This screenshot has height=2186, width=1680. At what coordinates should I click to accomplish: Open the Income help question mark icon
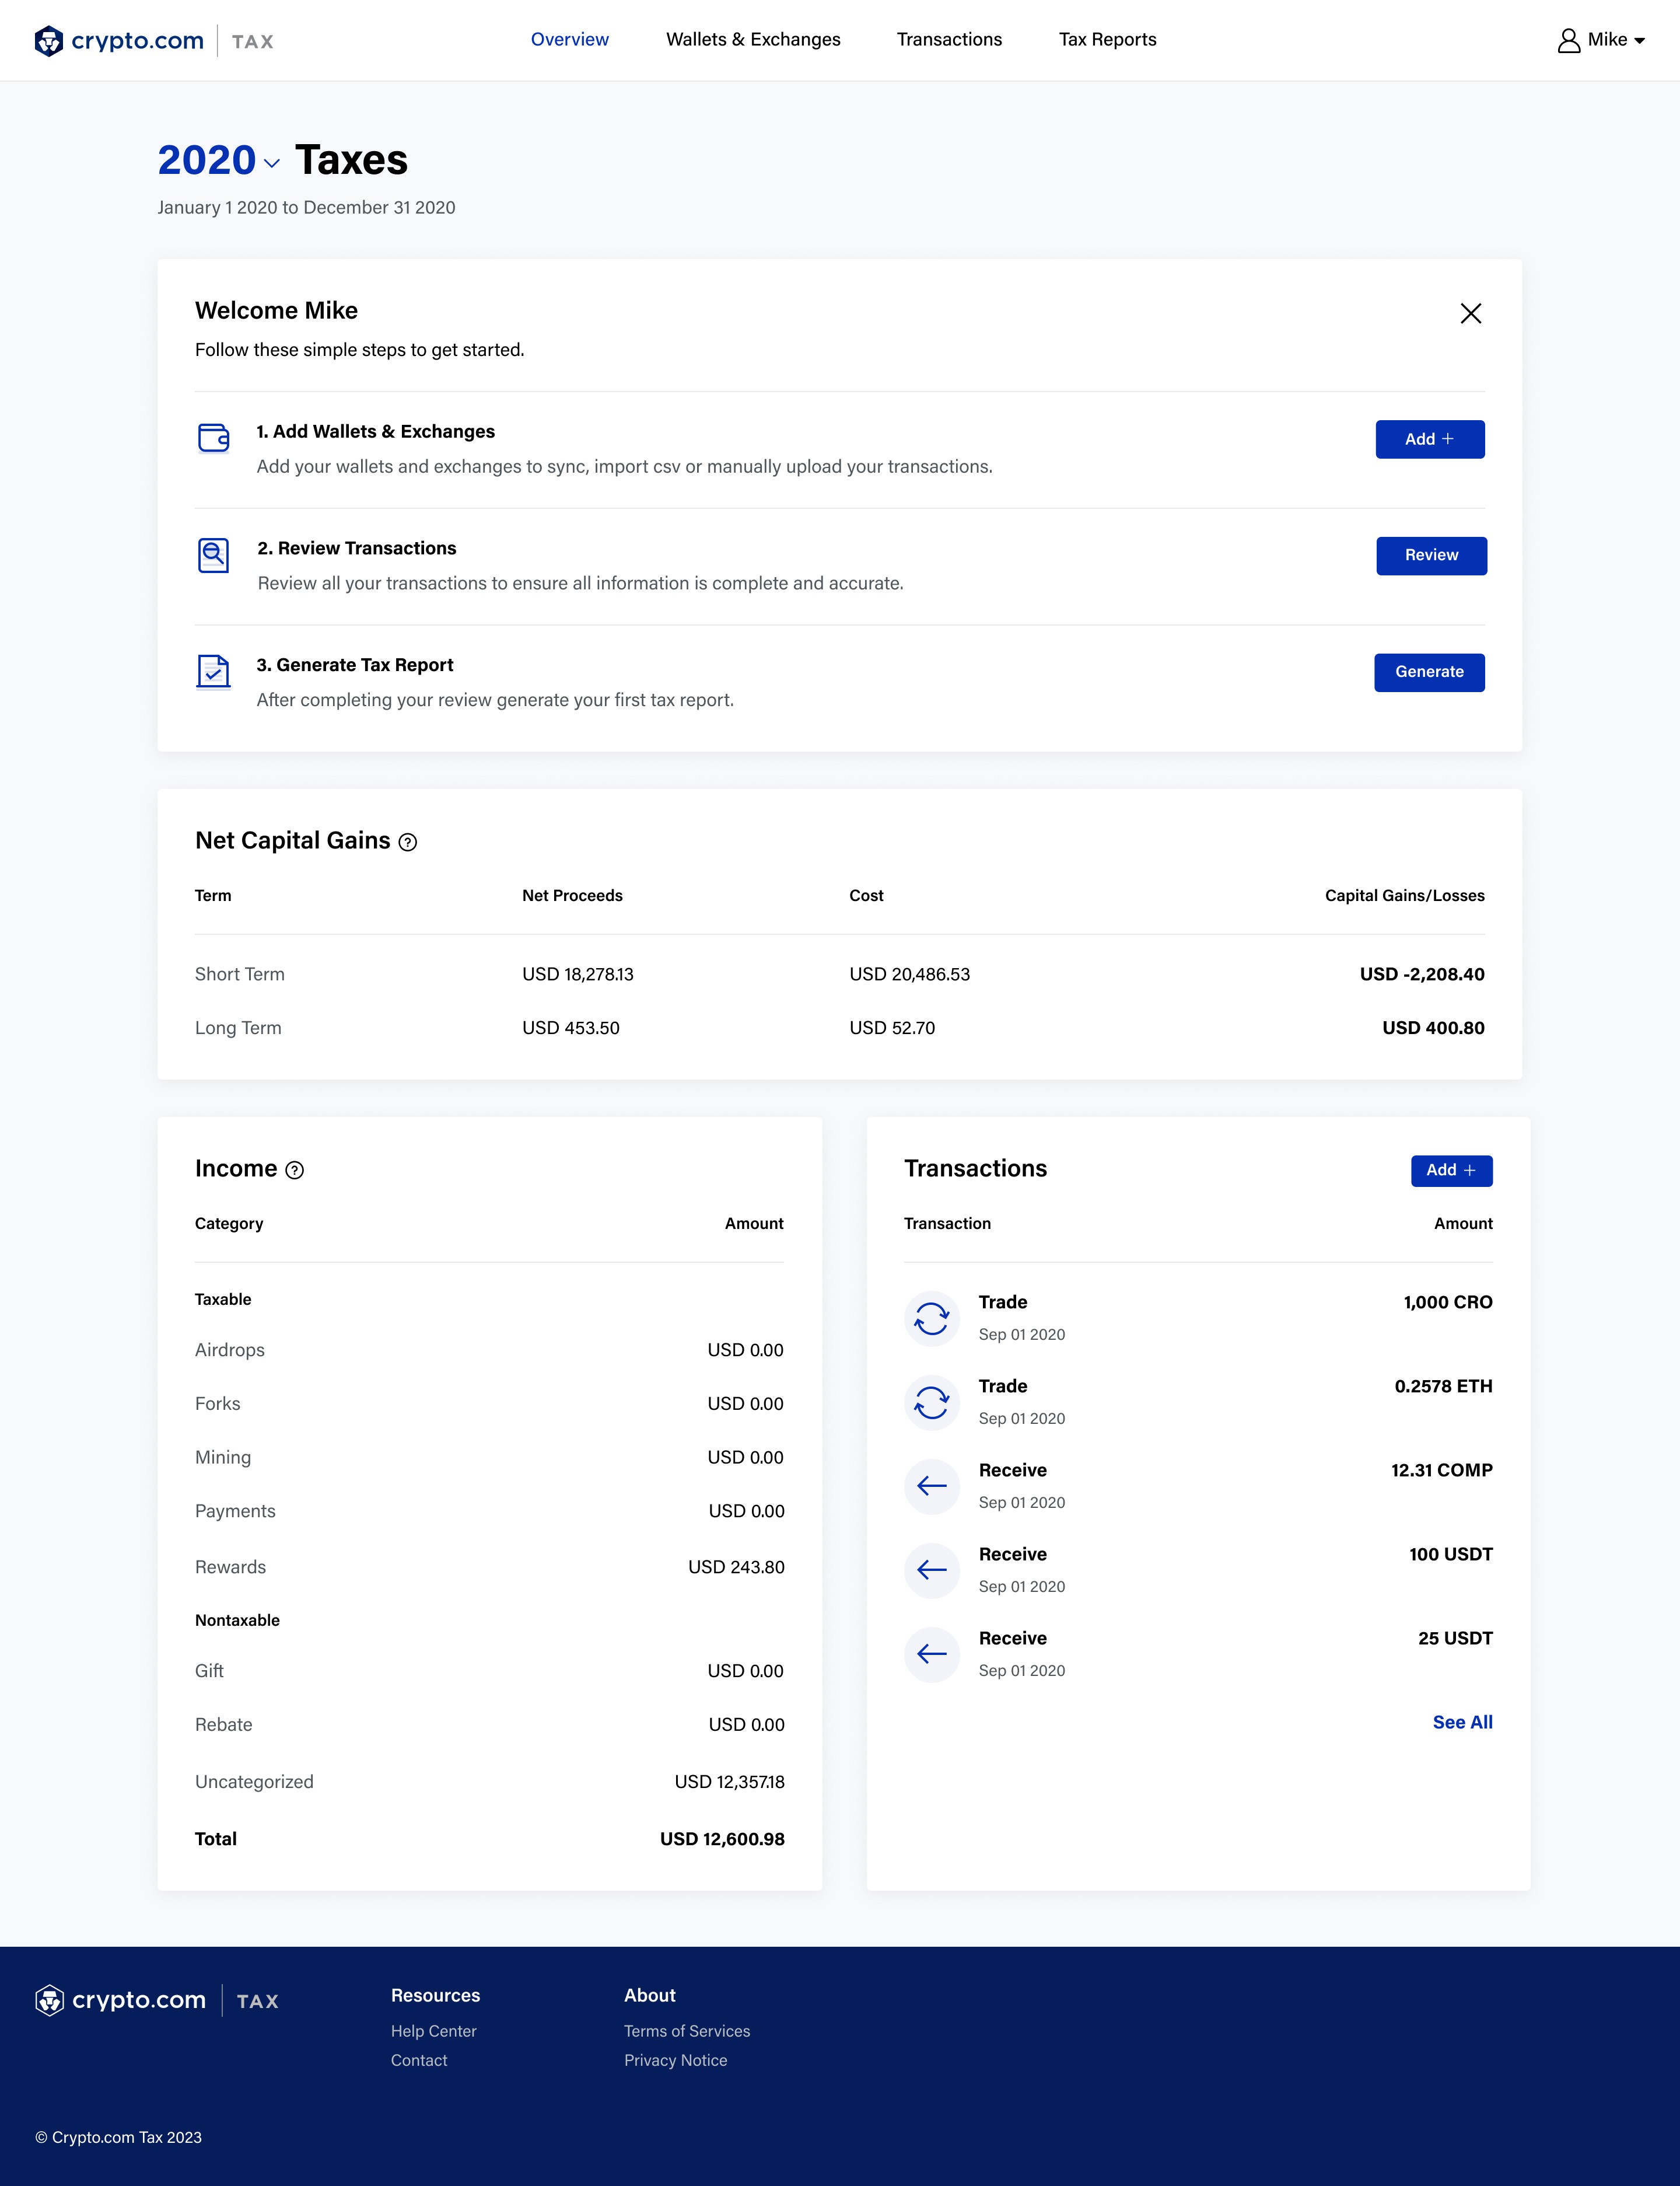pyautogui.click(x=295, y=1171)
